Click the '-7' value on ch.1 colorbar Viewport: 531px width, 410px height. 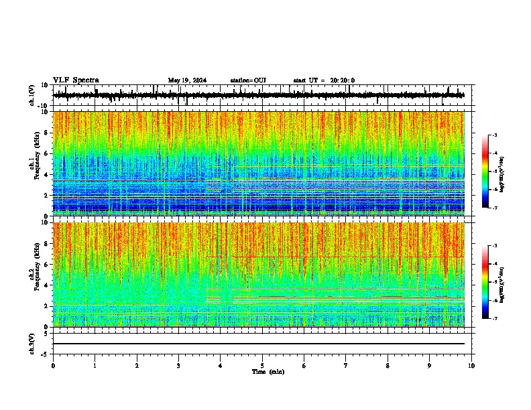coord(495,208)
